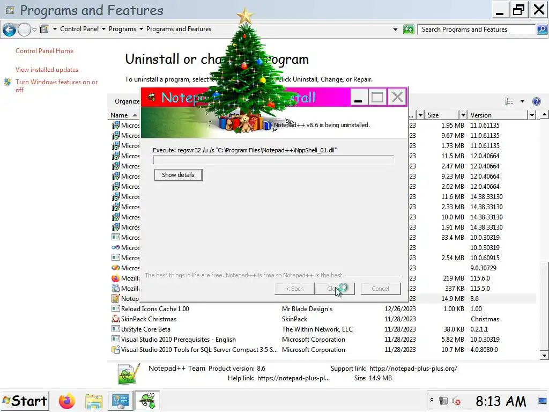This screenshot has height=412, width=549.
Task: Open the Start menu
Action: pyautogui.click(x=25, y=401)
